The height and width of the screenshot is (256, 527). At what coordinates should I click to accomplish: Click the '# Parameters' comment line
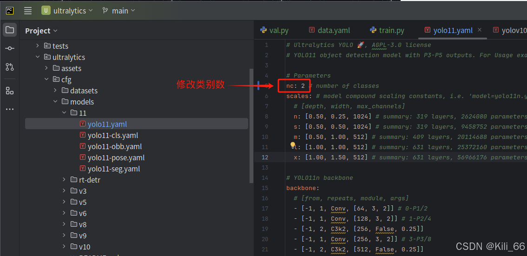309,76
